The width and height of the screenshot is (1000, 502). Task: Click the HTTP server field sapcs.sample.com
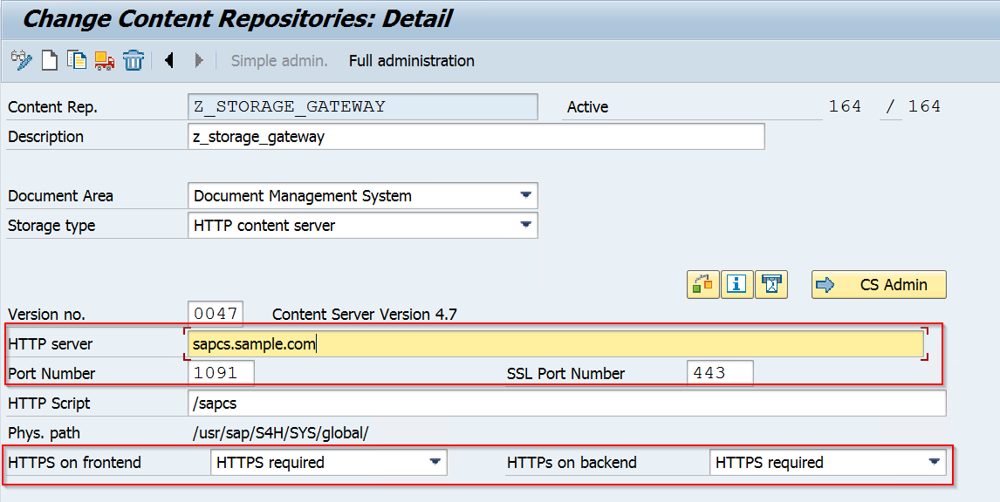pos(555,344)
